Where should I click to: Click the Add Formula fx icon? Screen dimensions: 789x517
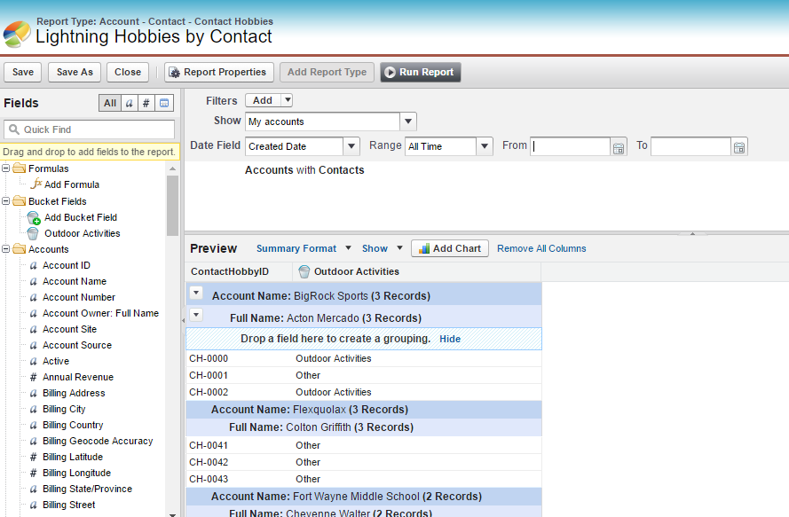tap(36, 184)
